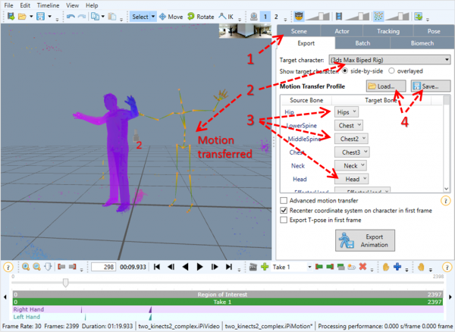Select the Move tool
The width and height of the screenshot is (455, 332).
coord(171,17)
